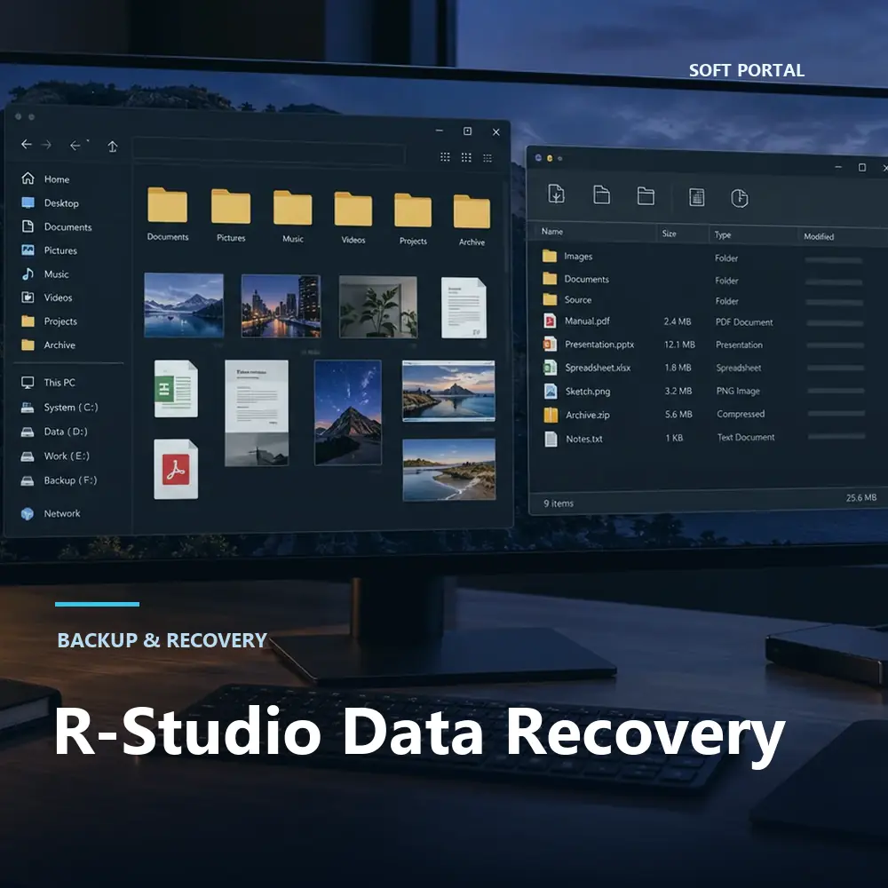Image resolution: width=888 pixels, height=888 pixels.
Task: Click the up-directory arrow in explorer toolbar
Action: point(113,147)
